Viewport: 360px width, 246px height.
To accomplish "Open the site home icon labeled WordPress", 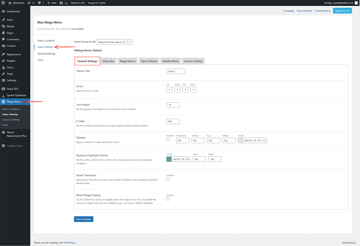I will tap(10, 3).
